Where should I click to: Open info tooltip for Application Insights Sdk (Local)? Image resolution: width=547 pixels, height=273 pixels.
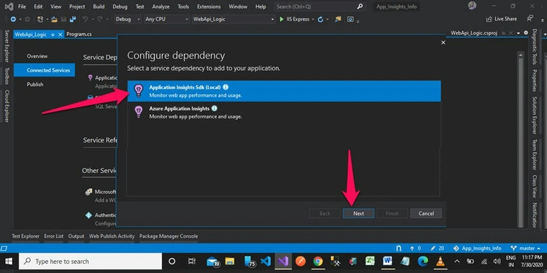(226, 88)
